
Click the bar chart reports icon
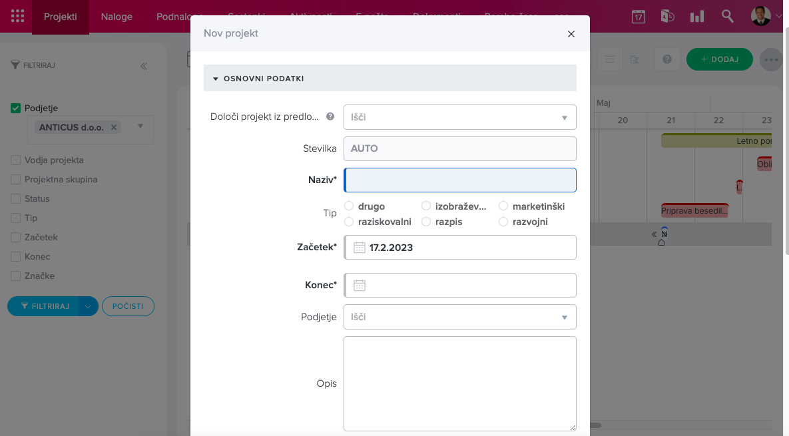pos(697,17)
